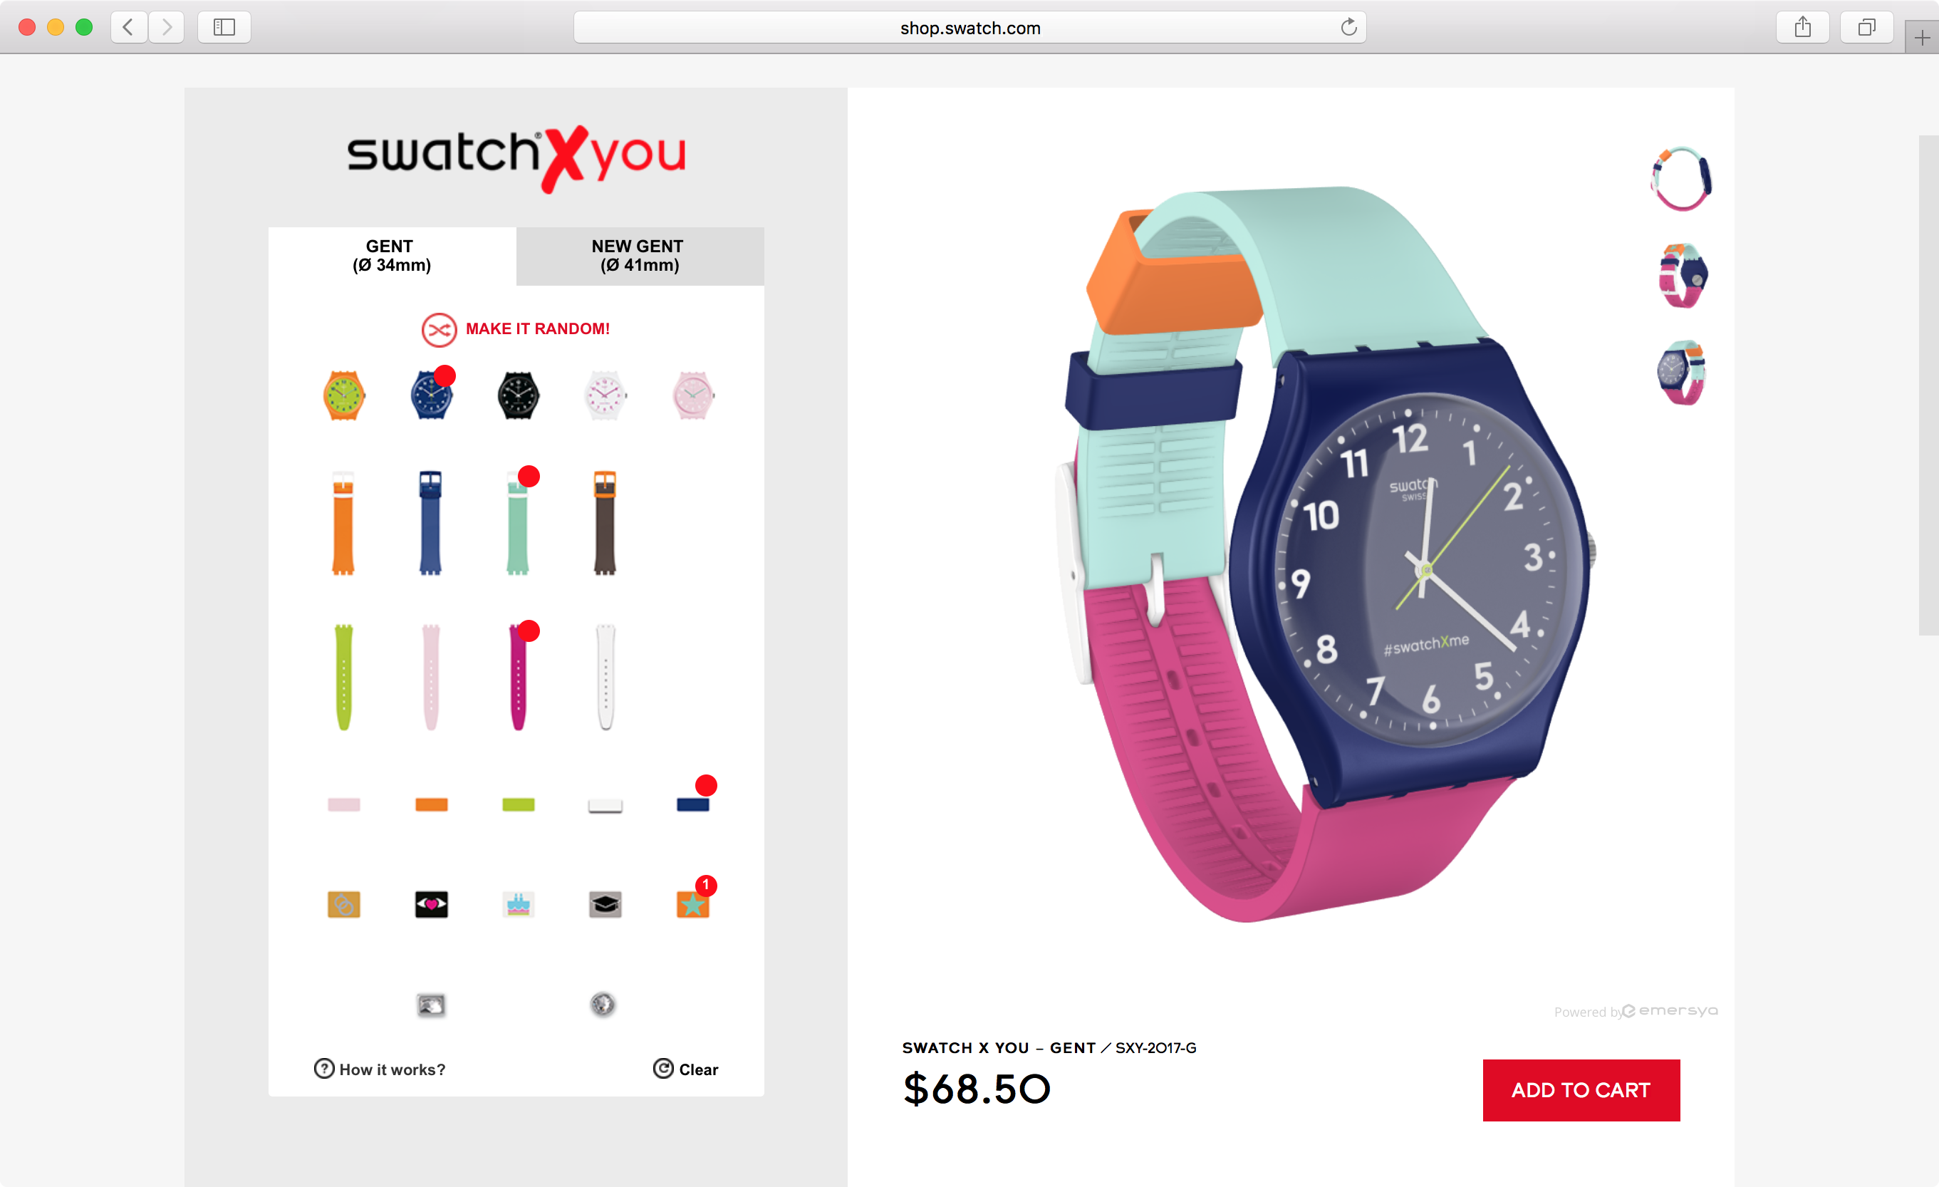The height and width of the screenshot is (1187, 1939).
Task: Select the orange and green watch face
Action: tap(344, 395)
